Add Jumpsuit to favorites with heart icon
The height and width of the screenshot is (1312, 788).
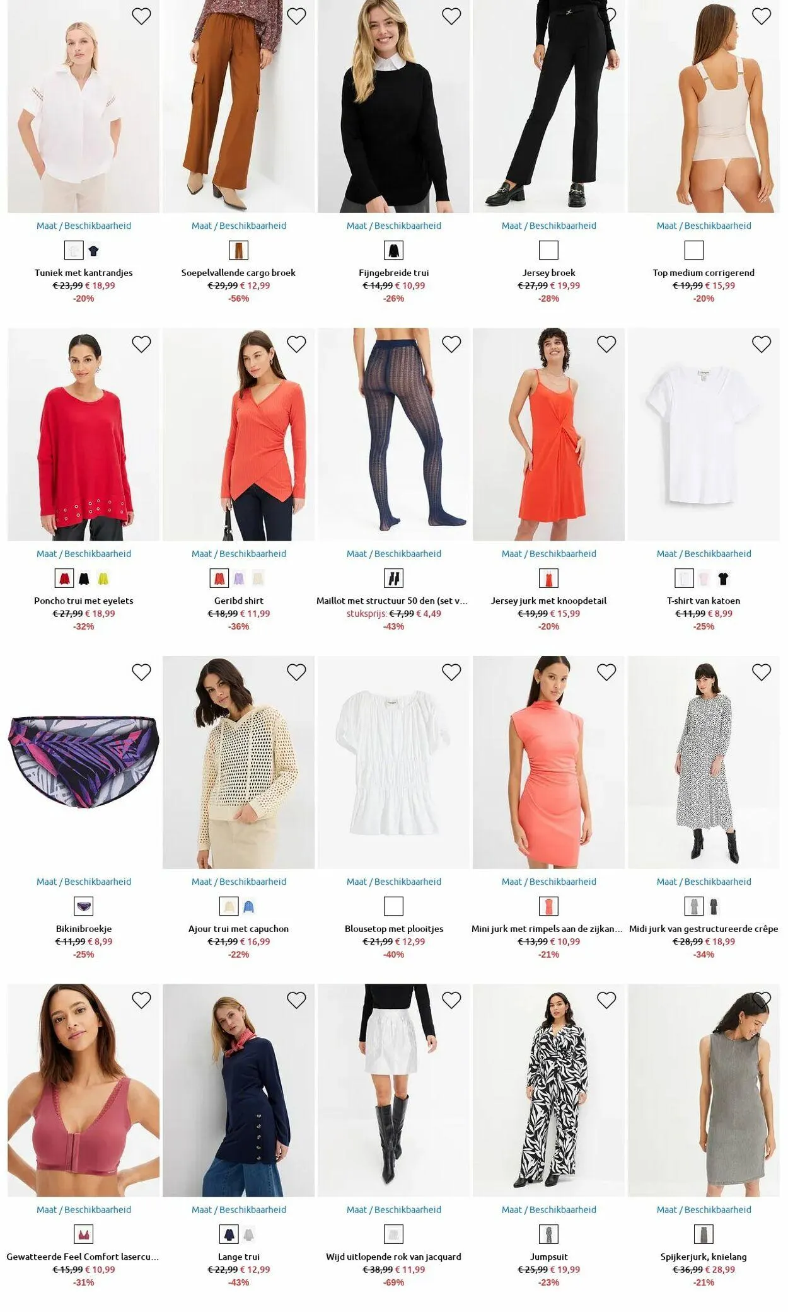(606, 1000)
